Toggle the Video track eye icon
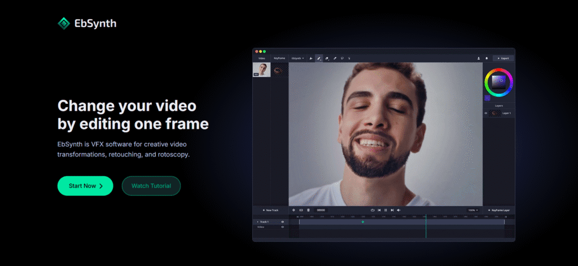Image resolution: width=578 pixels, height=266 pixels. [x=282, y=227]
